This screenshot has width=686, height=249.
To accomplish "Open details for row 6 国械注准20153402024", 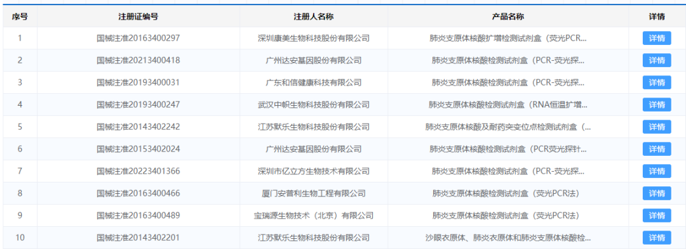I will pos(657,149).
